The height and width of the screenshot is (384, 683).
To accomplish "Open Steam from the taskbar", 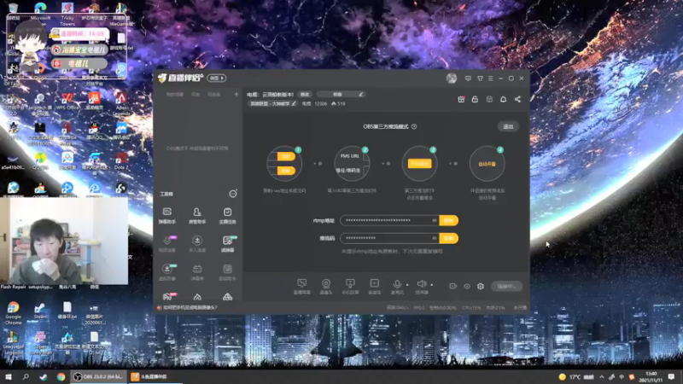I will point(44,376).
